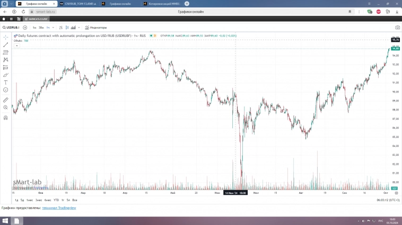Switch to the Котировки акций ММВБ tab
Screen dimensions: 402x225
coord(162,4)
